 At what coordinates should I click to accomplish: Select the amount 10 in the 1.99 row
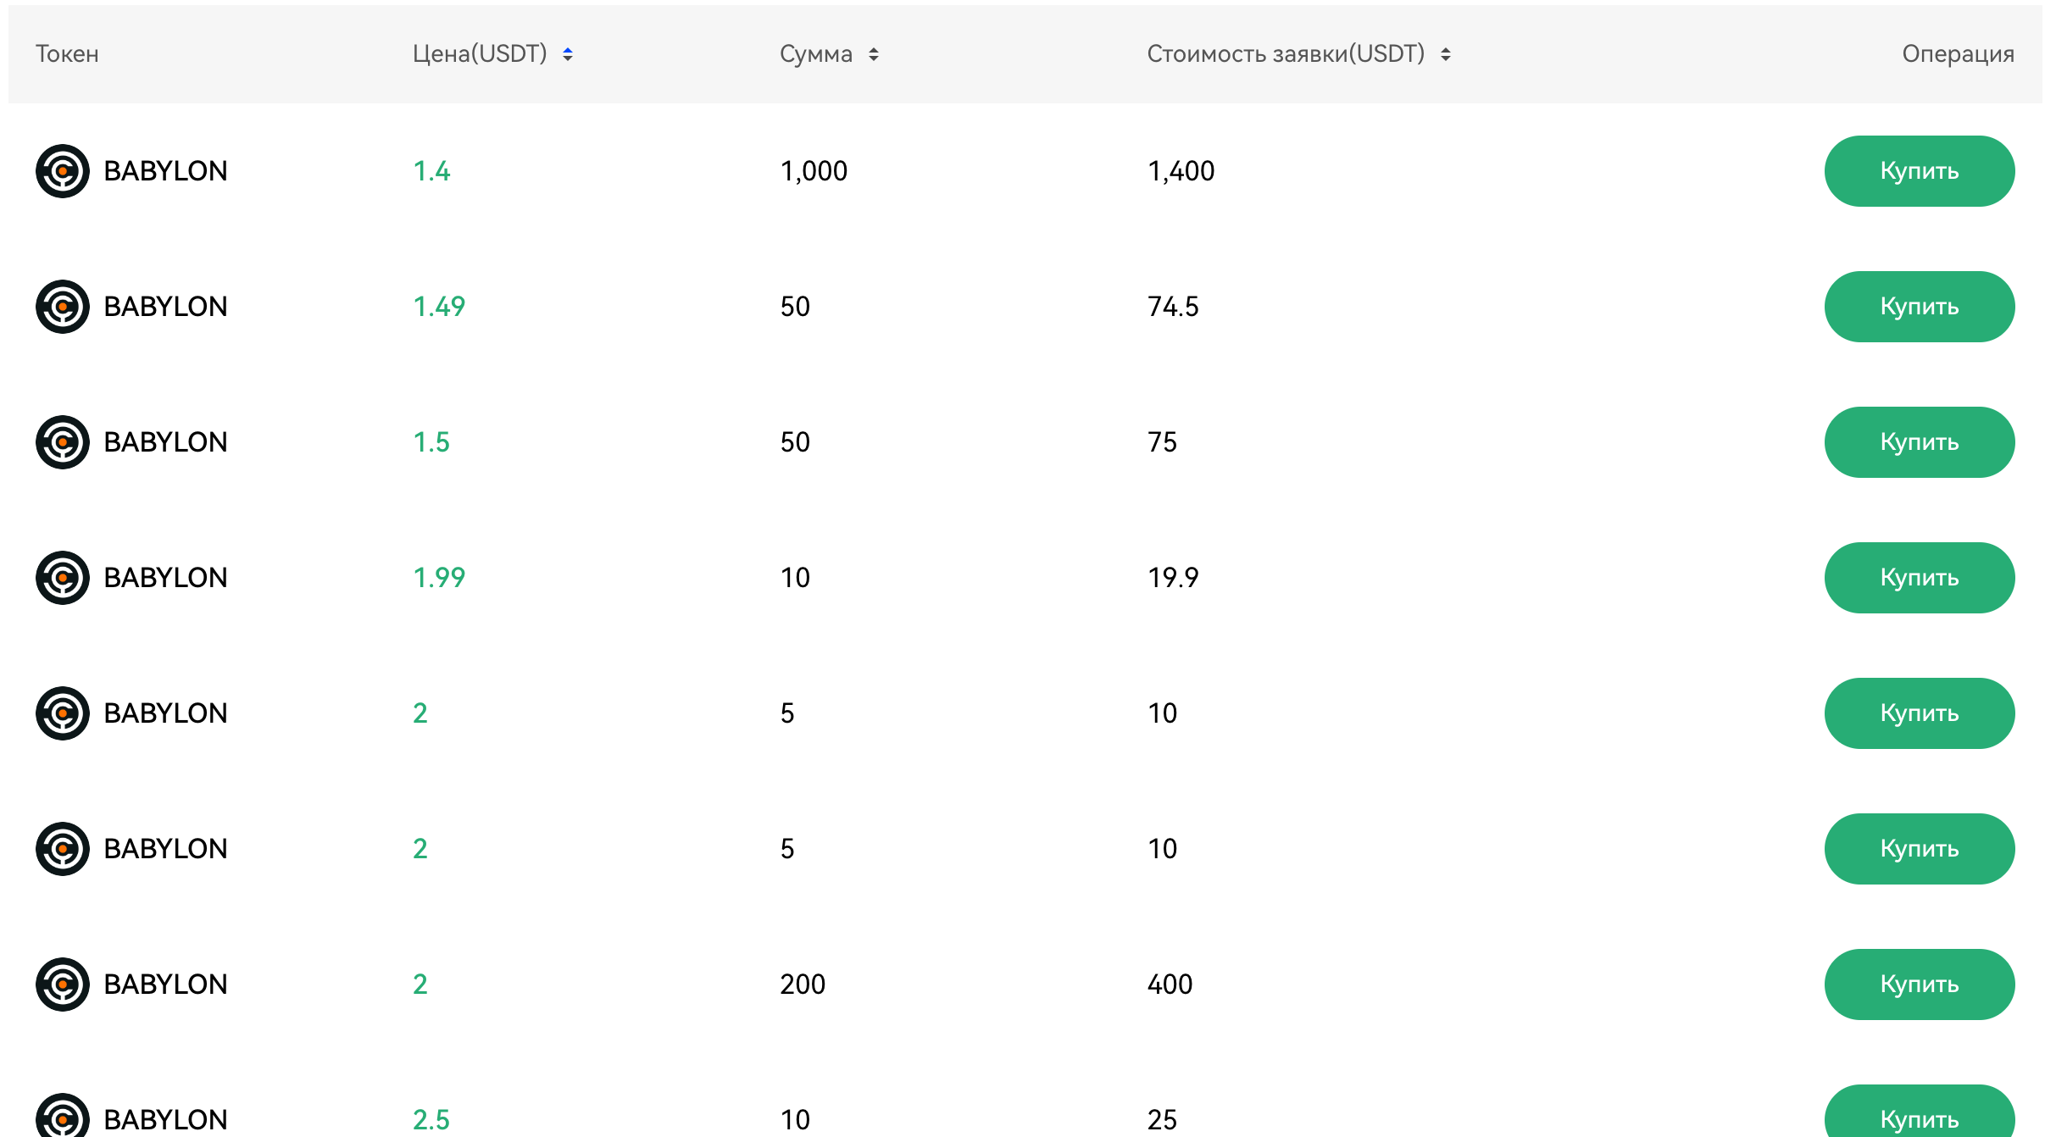pyautogui.click(x=795, y=578)
